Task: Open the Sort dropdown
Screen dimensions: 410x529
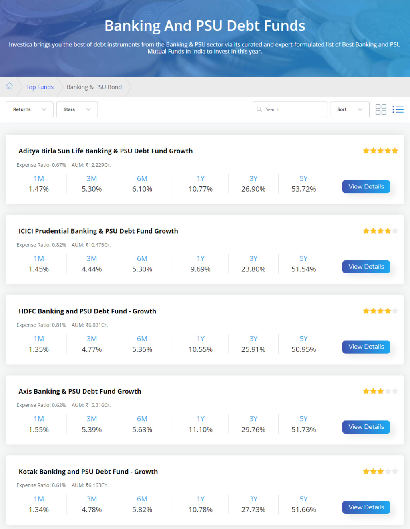Action: (x=350, y=109)
